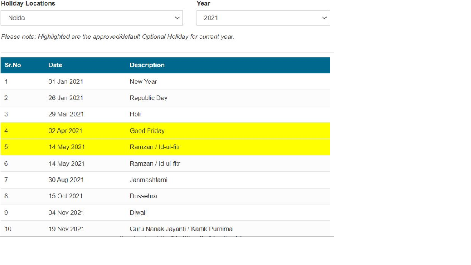Click the Please note optional holiday text
The image size is (471, 265).
click(x=118, y=37)
